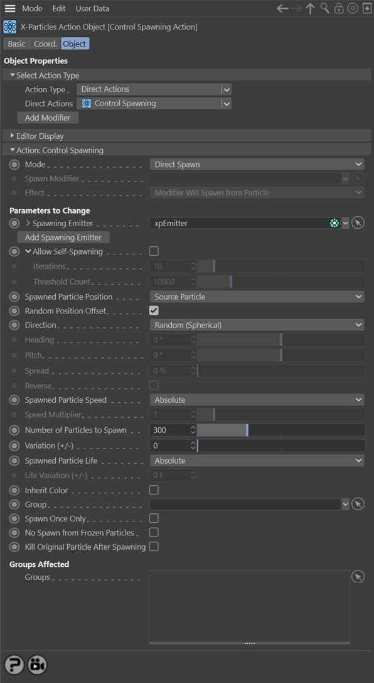Collapse the Select Action Type section
The image size is (374, 683).
click(13, 75)
